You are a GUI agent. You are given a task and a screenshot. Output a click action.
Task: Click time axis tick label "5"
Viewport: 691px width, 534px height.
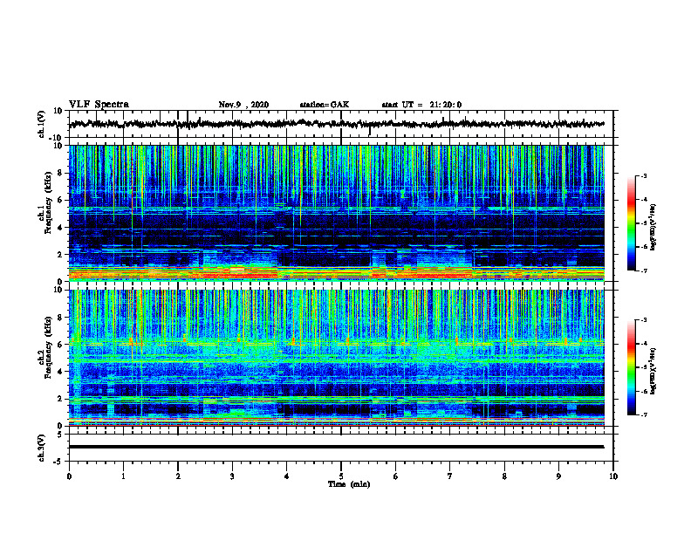[x=341, y=476]
